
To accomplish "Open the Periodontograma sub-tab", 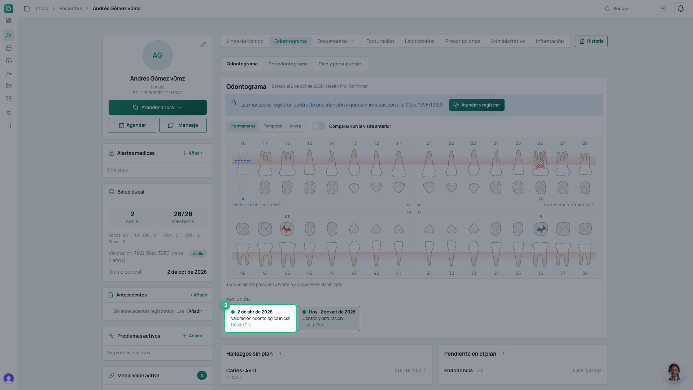I will tap(288, 64).
